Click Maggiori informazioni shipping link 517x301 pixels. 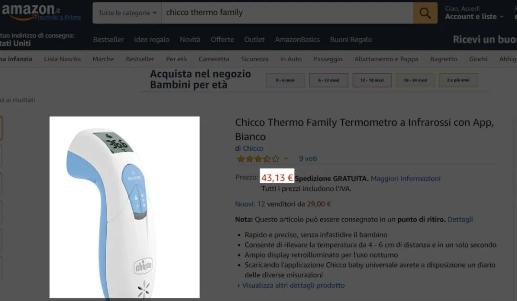coord(405,178)
